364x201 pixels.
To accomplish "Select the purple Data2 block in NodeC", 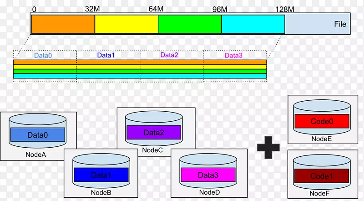I will [154, 132].
